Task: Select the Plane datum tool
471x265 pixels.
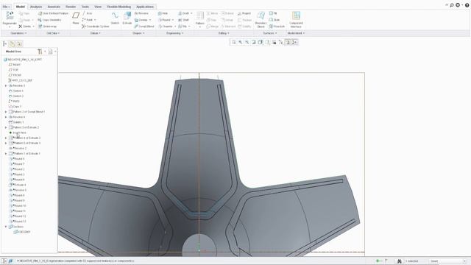Action: [x=76, y=18]
